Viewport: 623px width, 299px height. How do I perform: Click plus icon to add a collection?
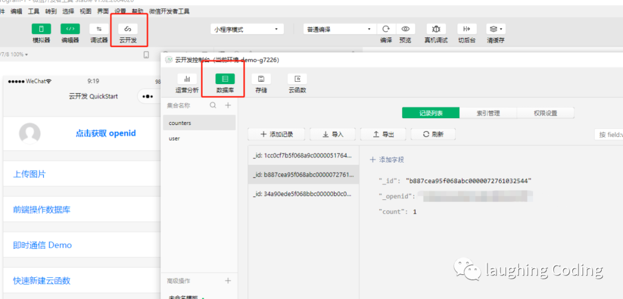228,105
